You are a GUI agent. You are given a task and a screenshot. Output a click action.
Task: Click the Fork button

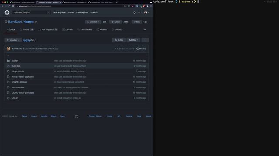(x=137, y=22)
